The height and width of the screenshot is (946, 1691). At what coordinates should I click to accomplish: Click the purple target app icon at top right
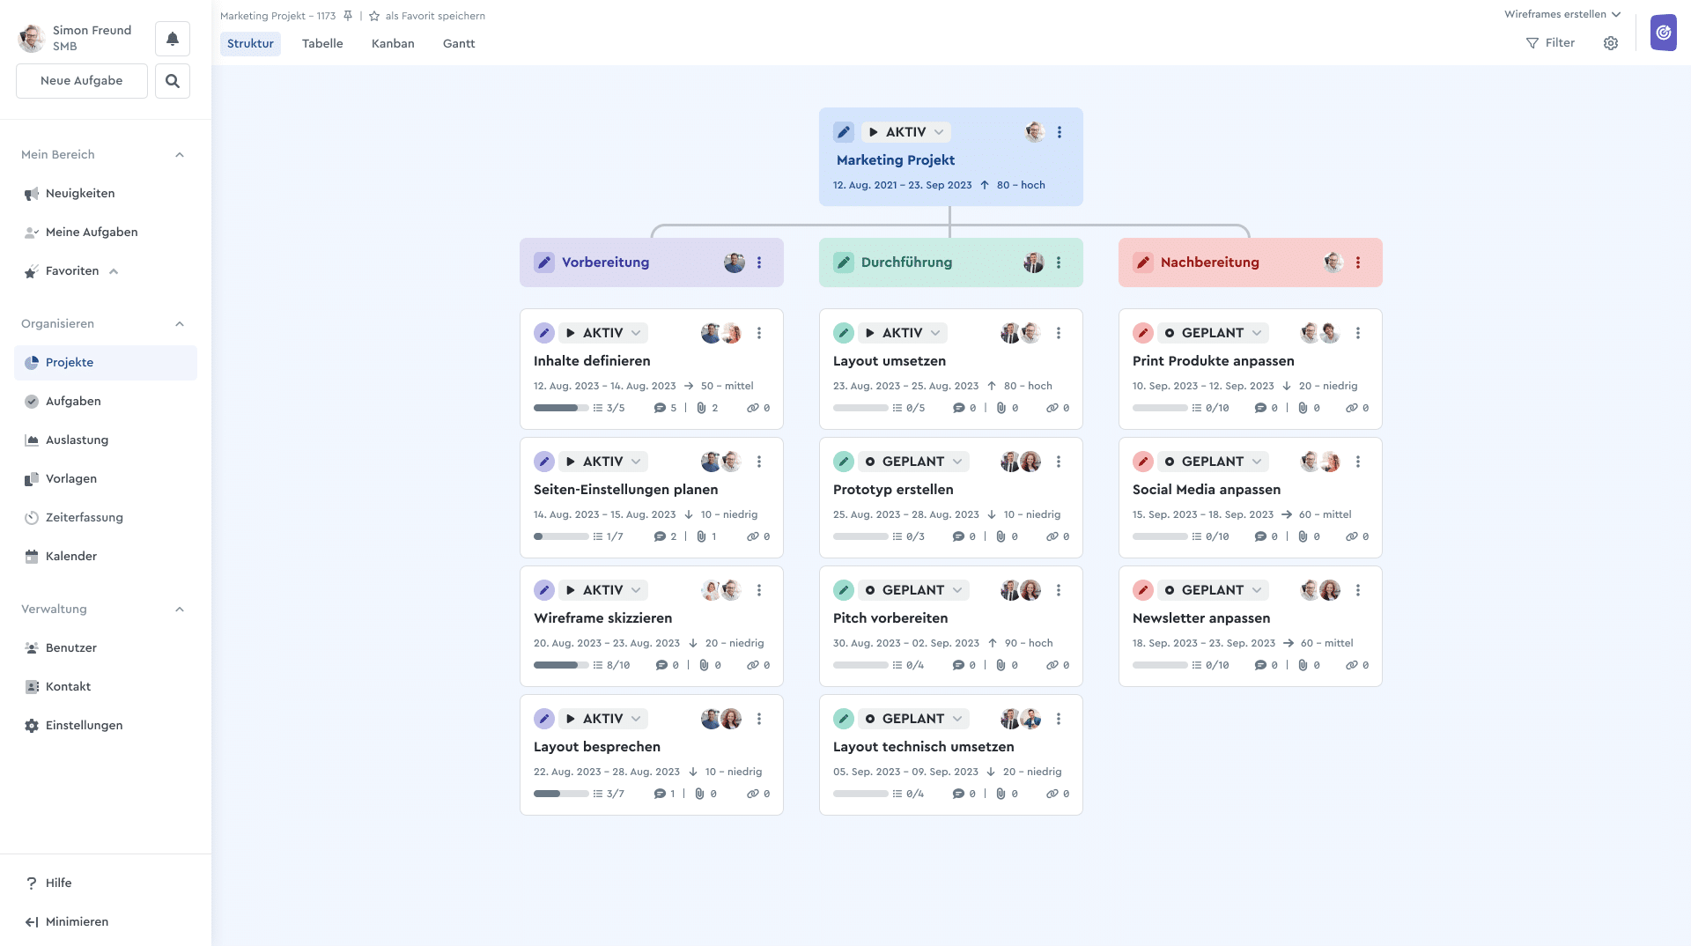[1664, 33]
